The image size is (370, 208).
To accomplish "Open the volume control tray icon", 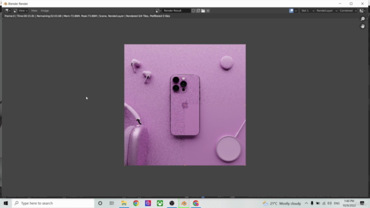I will tap(330, 203).
